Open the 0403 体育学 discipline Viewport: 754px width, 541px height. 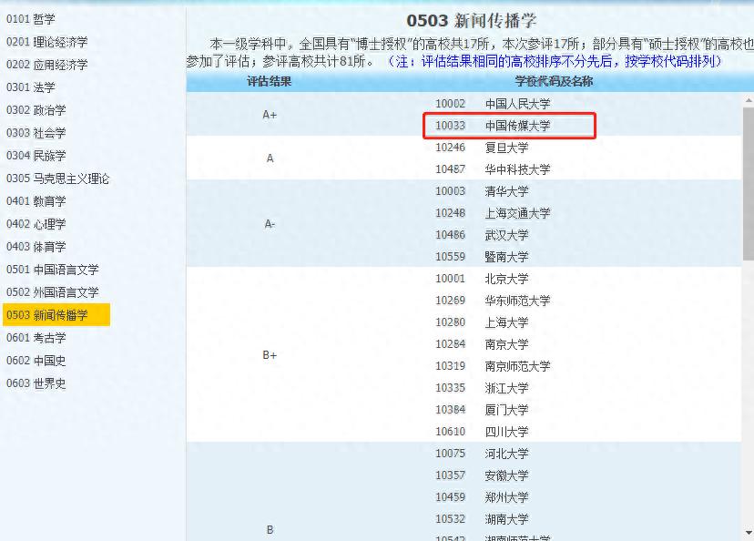(x=36, y=246)
